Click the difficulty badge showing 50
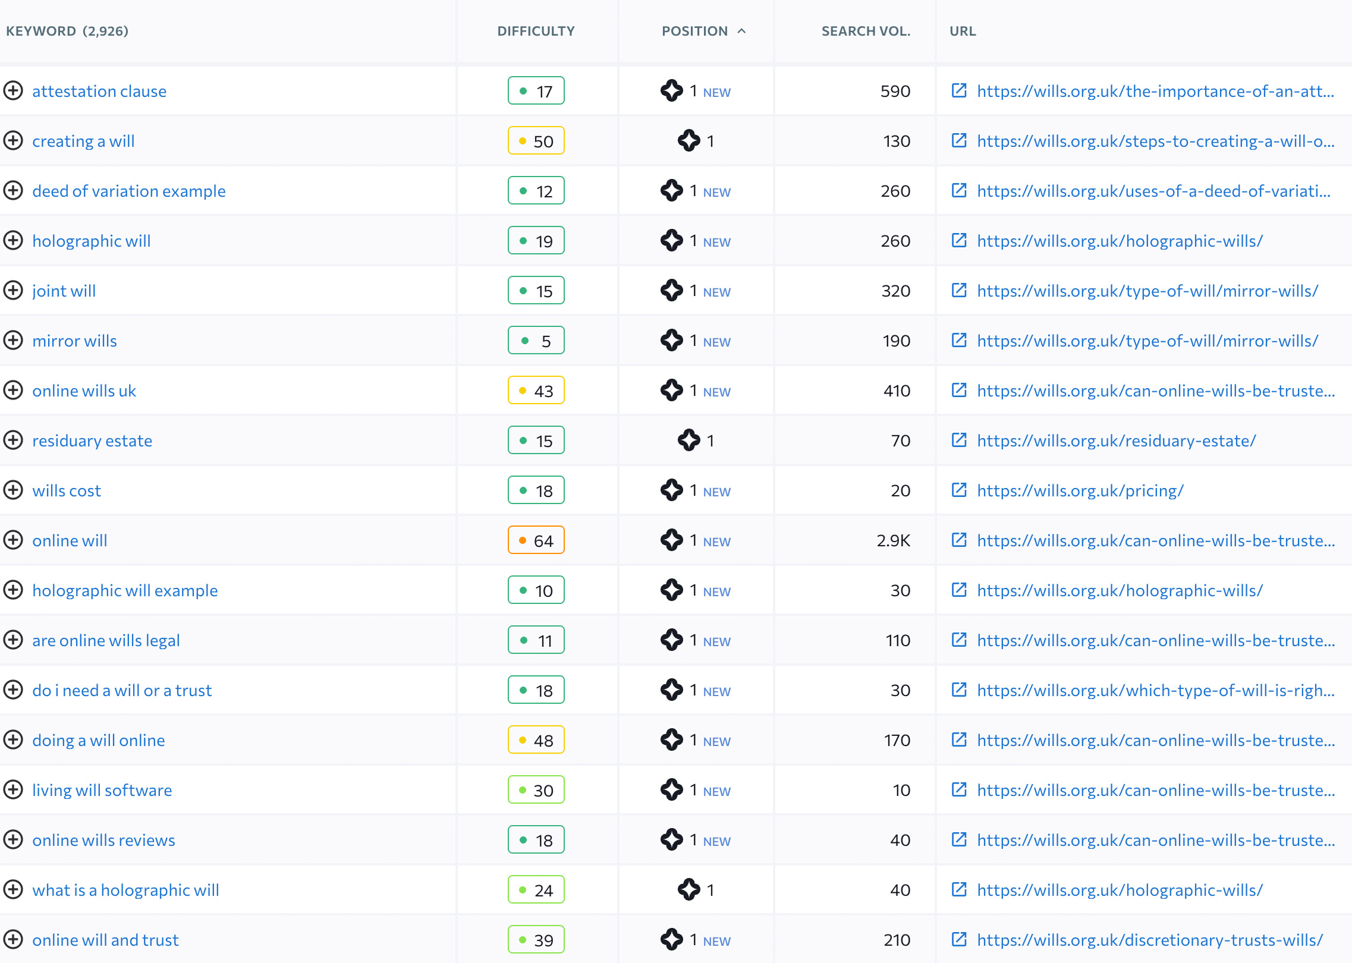 (536, 141)
